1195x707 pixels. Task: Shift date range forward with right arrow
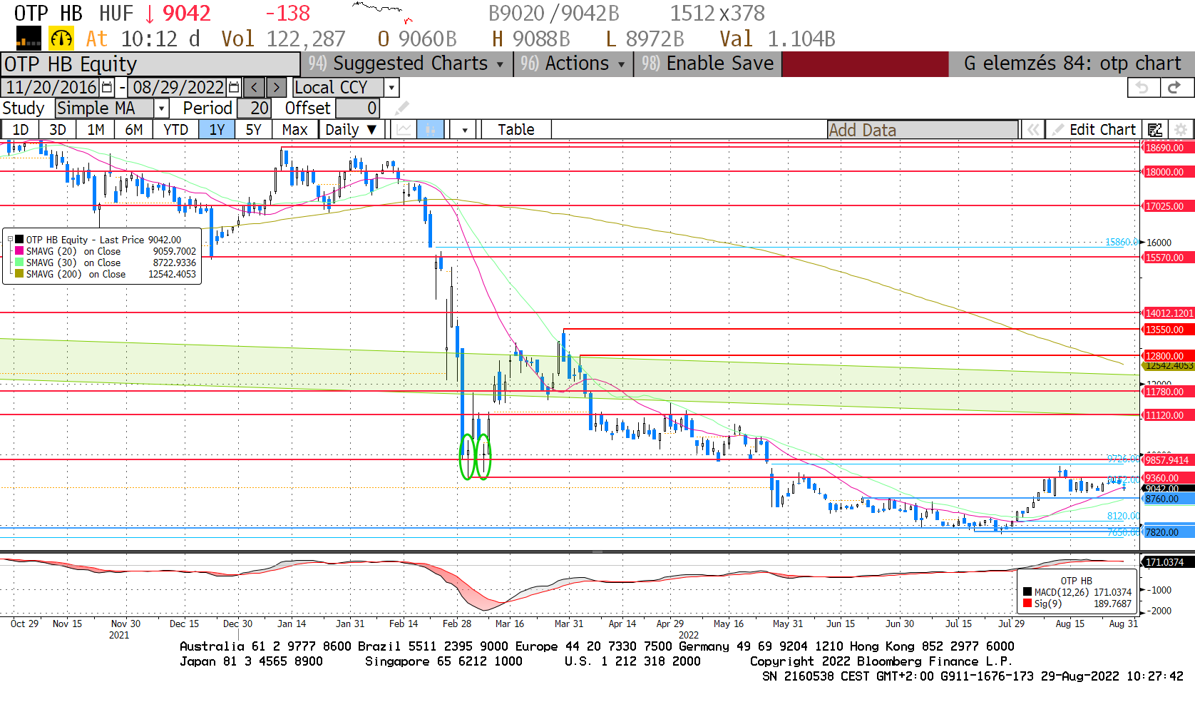pos(277,88)
